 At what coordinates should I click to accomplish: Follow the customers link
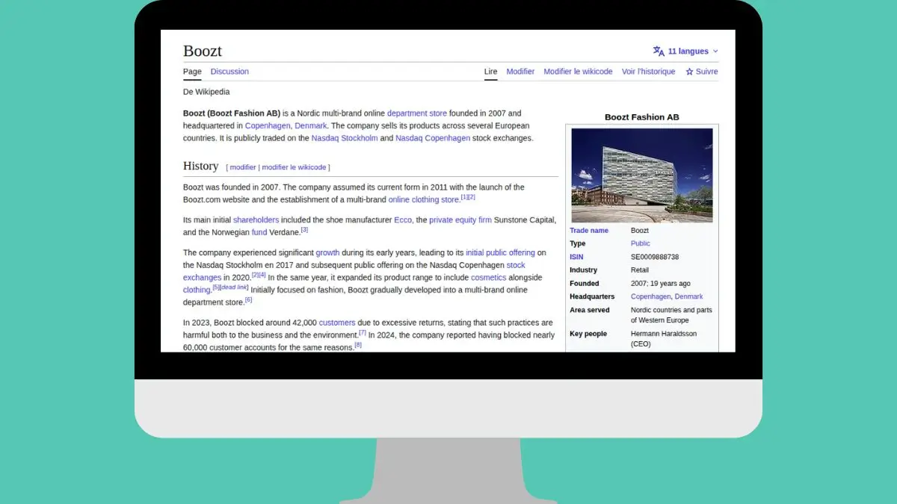click(337, 323)
